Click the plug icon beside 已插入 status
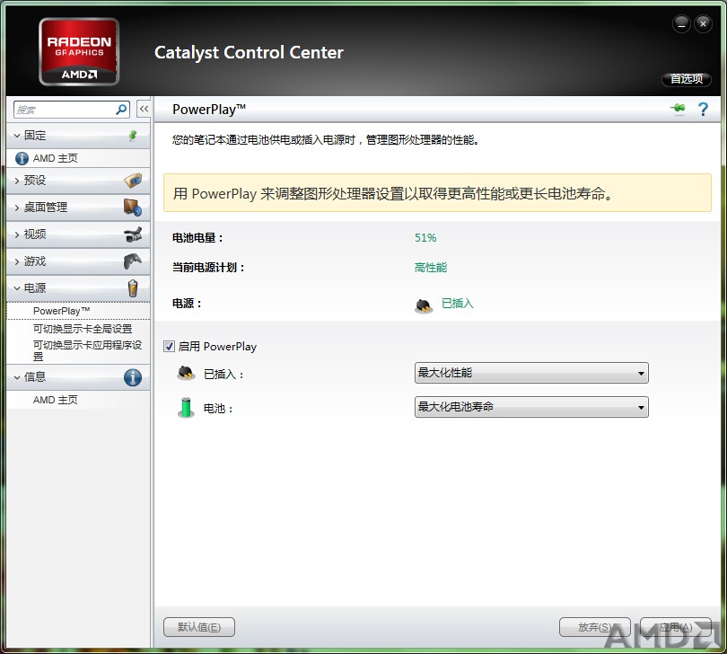The image size is (727, 654). pos(424,305)
